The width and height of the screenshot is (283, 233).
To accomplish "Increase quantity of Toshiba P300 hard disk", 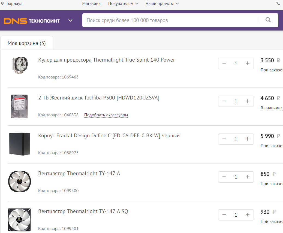I will (x=248, y=101).
